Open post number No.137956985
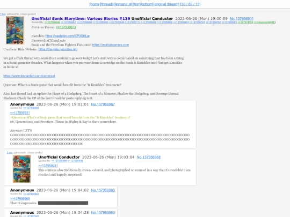Viewport: 290px width, 217px height. coord(103,190)
